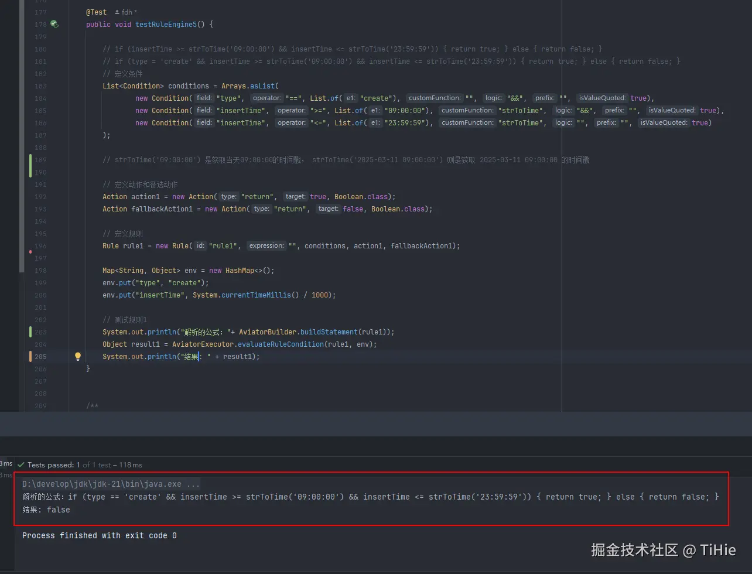The height and width of the screenshot is (574, 752).
Task: Click the testRuleEngine5 method name
Action: click(x=166, y=24)
